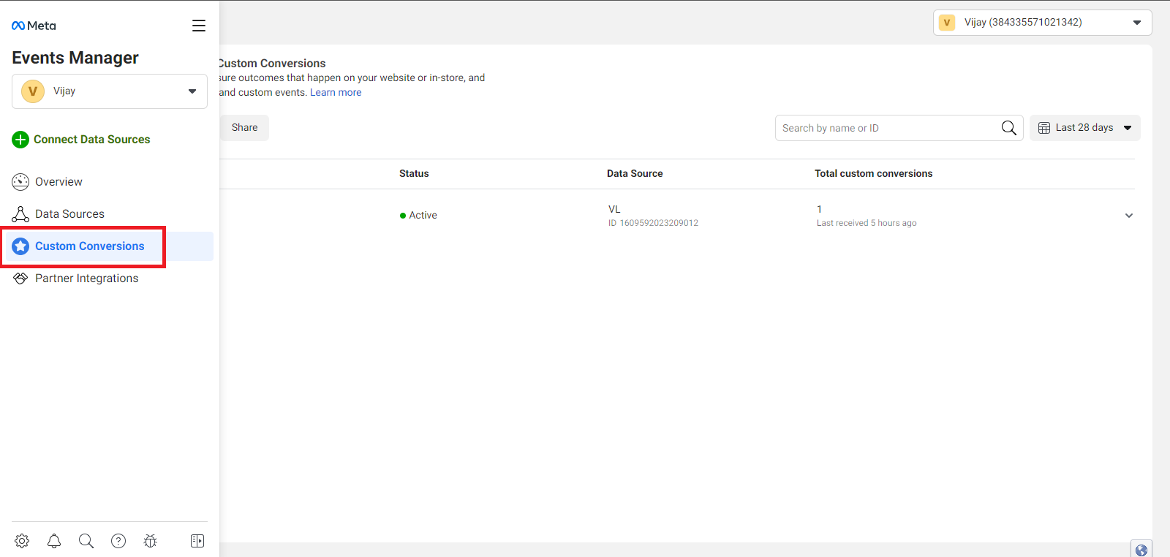Screen dimensions: 1170x557
Task: Click the hamburger menu icon
Action: pyautogui.click(x=199, y=26)
